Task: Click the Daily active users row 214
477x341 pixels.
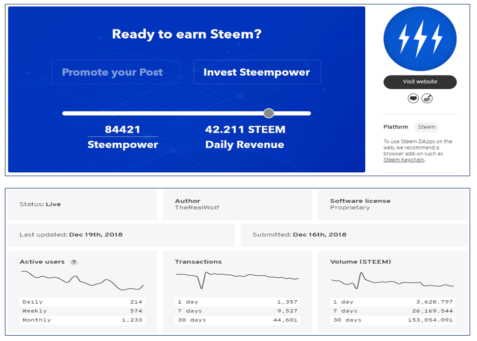Action: [x=82, y=302]
